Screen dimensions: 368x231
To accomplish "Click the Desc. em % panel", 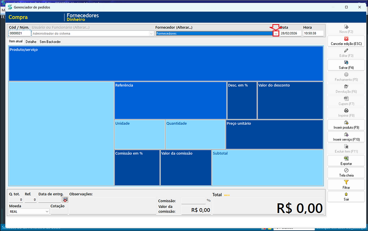I will click(242, 100).
